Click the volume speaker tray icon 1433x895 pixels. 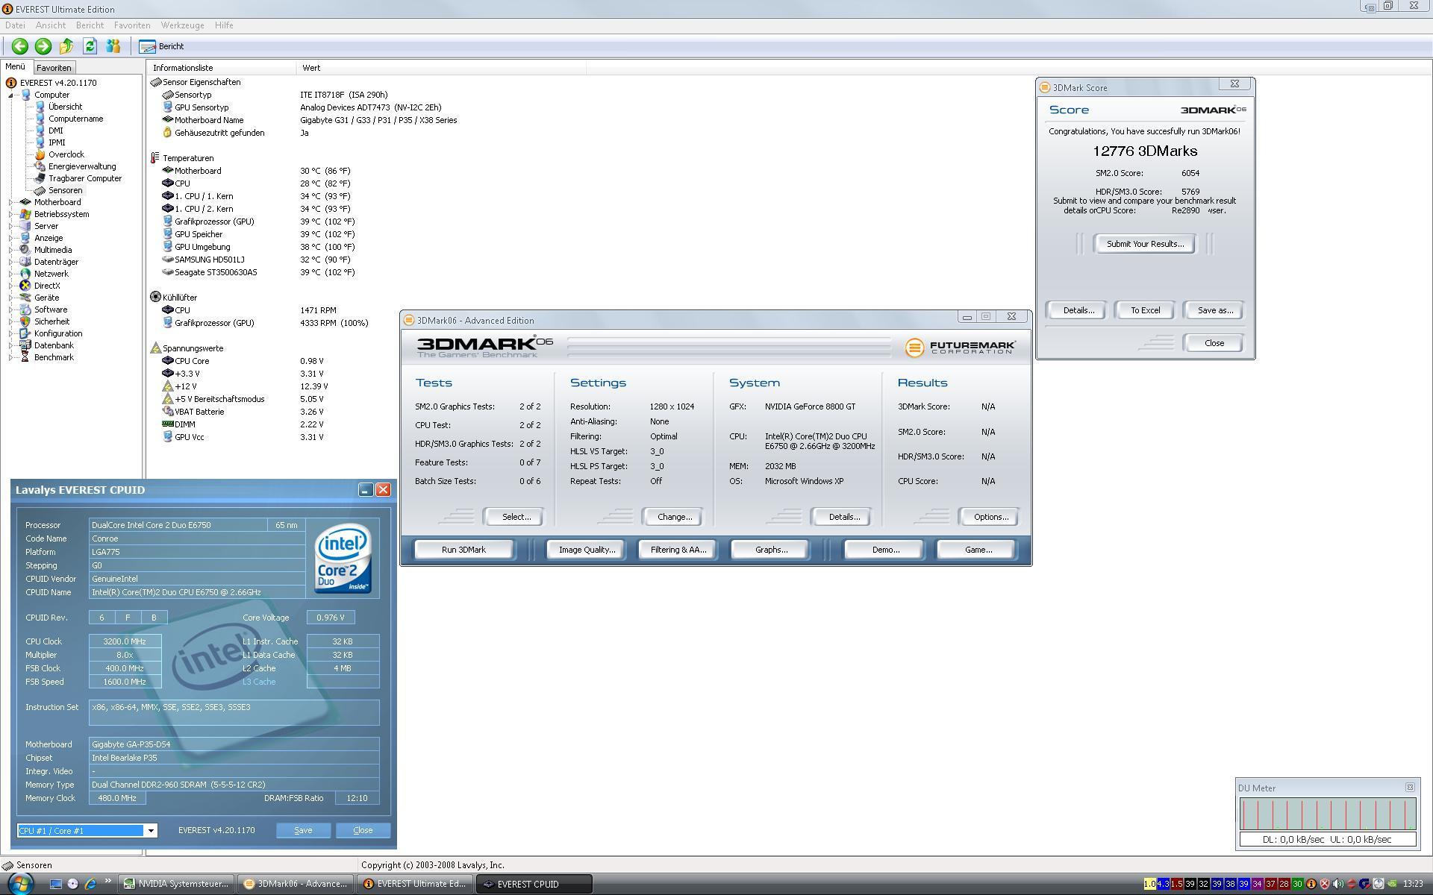point(1337,884)
